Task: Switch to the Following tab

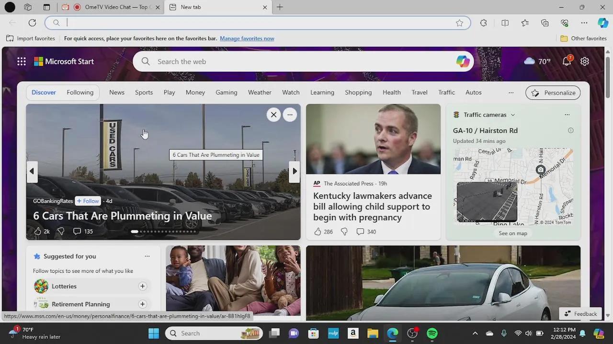Action: click(x=80, y=93)
